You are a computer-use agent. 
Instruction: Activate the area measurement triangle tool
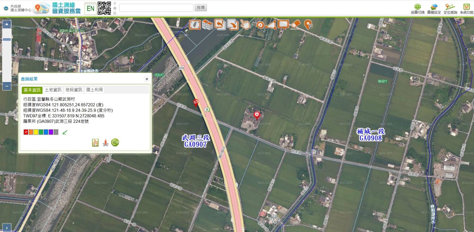tap(270, 25)
